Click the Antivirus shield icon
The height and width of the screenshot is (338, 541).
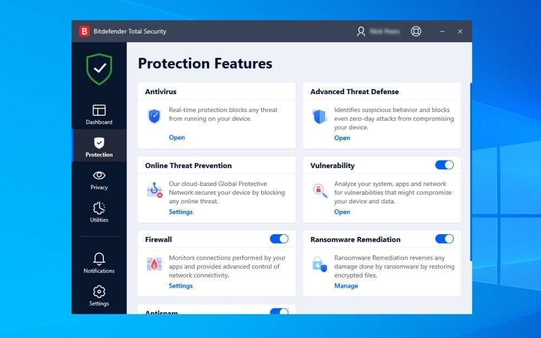154,116
